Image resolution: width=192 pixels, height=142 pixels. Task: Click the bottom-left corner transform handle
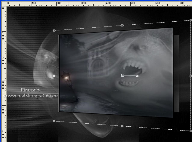[54, 121]
